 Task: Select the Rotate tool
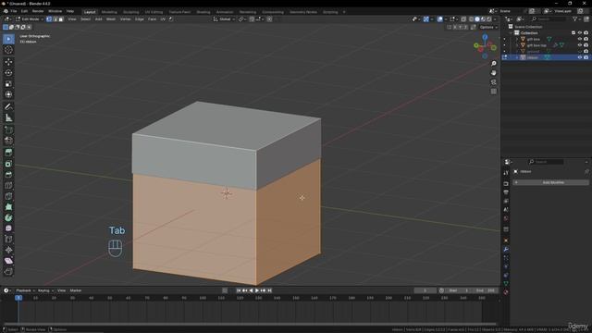coord(8,73)
